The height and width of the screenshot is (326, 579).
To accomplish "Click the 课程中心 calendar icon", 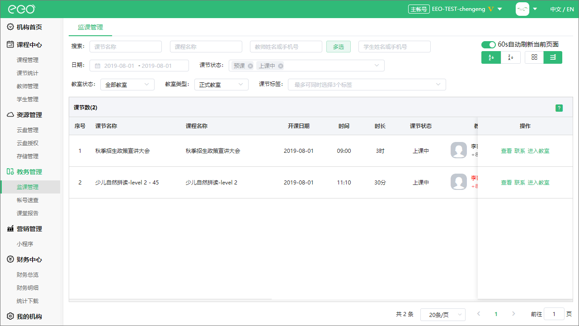I will coord(10,45).
